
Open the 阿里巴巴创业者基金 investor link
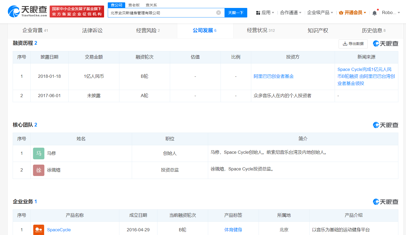(x=273, y=76)
